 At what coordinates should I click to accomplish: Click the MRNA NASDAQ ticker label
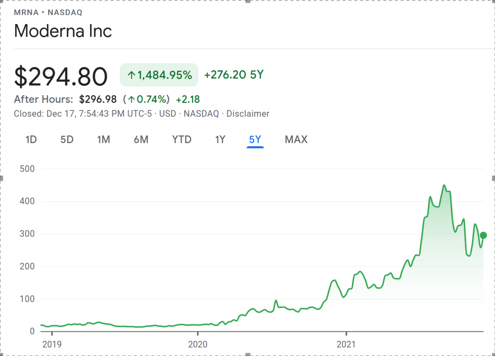(x=48, y=12)
